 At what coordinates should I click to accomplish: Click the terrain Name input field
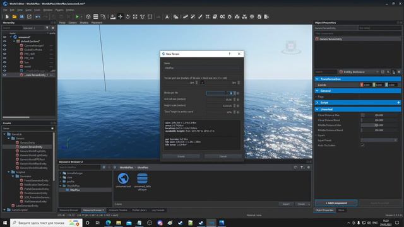coord(202,68)
